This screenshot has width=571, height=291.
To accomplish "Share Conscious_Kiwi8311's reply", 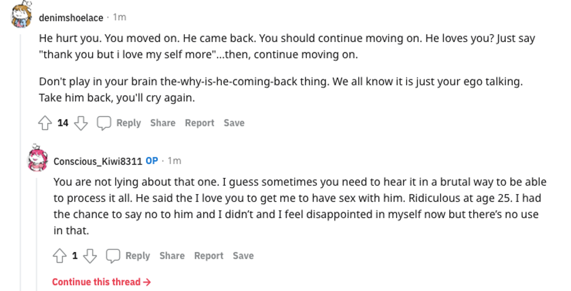I will pos(172,256).
